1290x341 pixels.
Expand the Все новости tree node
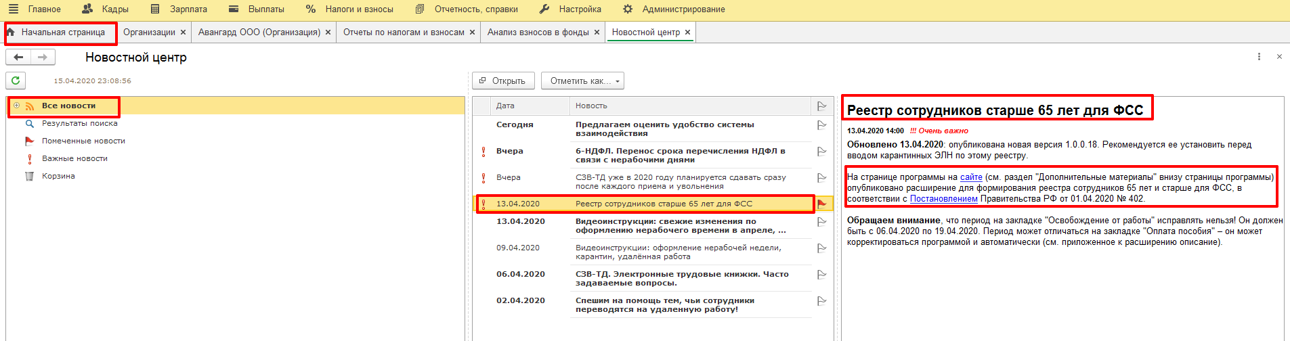pos(17,106)
